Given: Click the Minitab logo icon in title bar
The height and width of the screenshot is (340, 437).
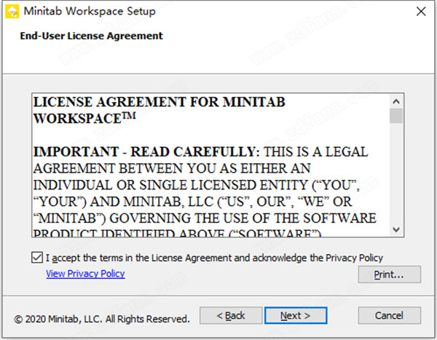Looking at the screenshot, I should 12,12.
